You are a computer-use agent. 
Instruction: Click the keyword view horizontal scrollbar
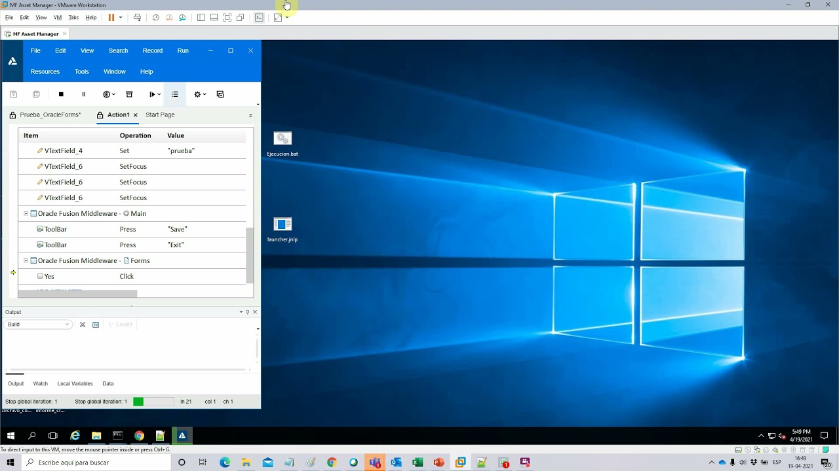pyautogui.click(x=77, y=294)
